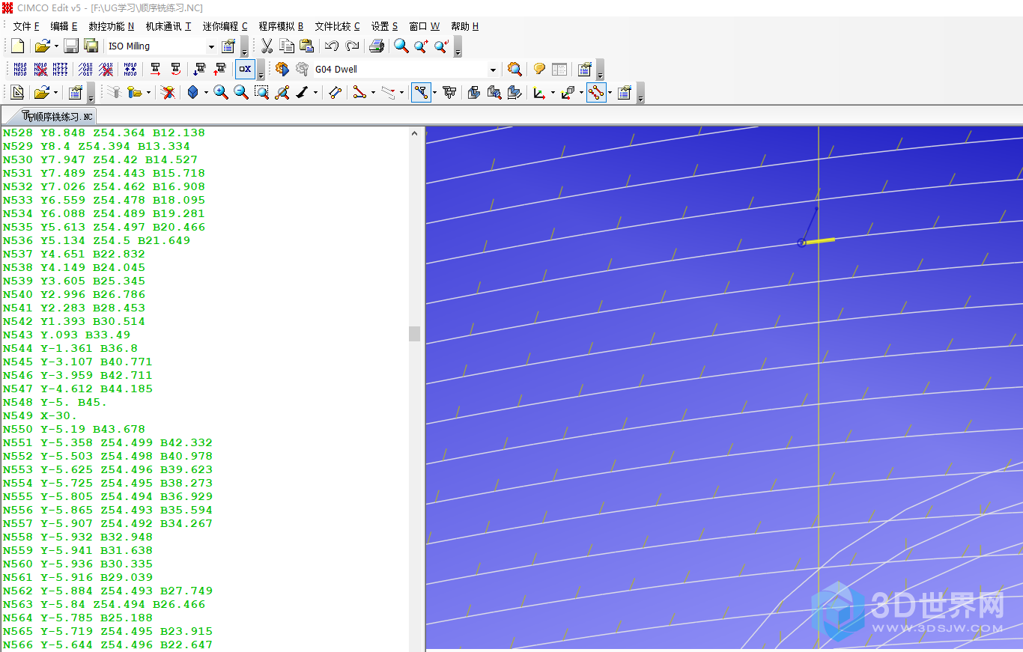
Task: Click the Save All stacked disks icon
Action: coord(91,46)
